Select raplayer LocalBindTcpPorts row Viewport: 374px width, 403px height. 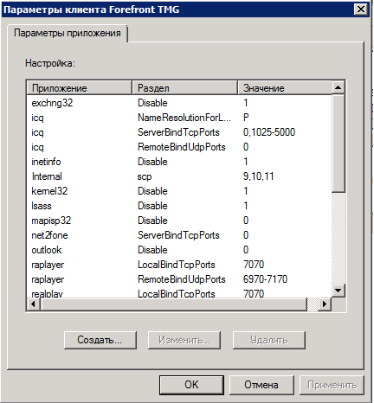[x=179, y=265]
